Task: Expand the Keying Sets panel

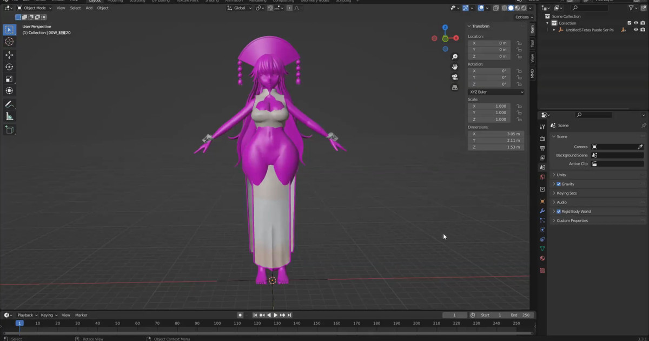Action: 566,193
